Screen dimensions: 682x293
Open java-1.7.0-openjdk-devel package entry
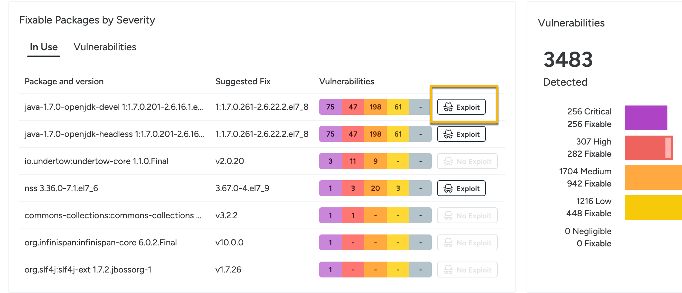point(114,107)
